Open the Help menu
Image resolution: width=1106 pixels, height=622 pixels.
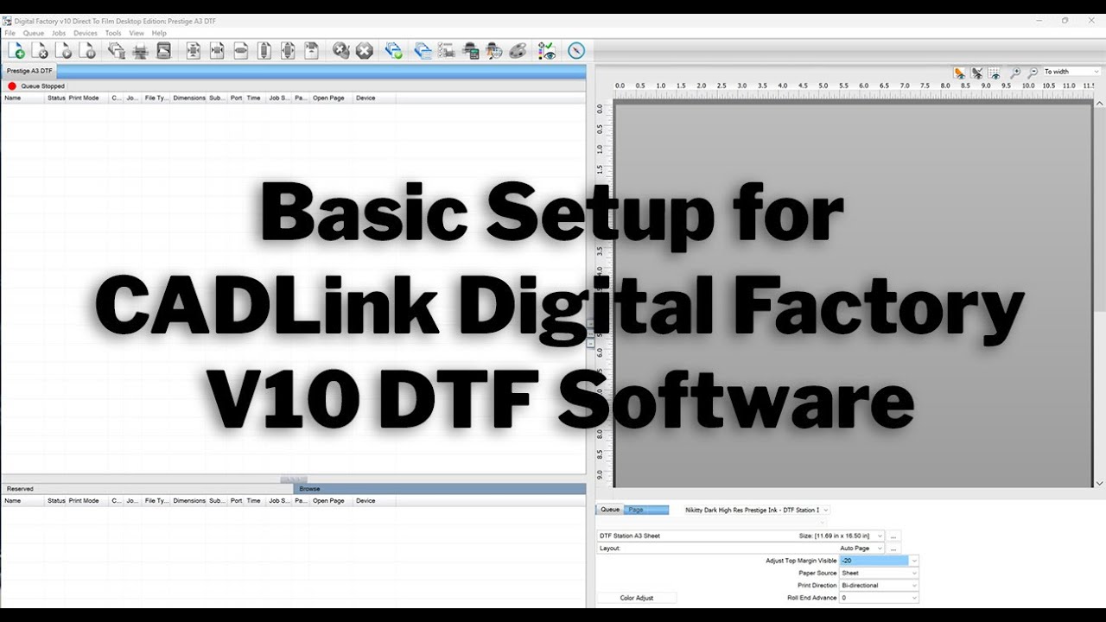[x=159, y=33]
